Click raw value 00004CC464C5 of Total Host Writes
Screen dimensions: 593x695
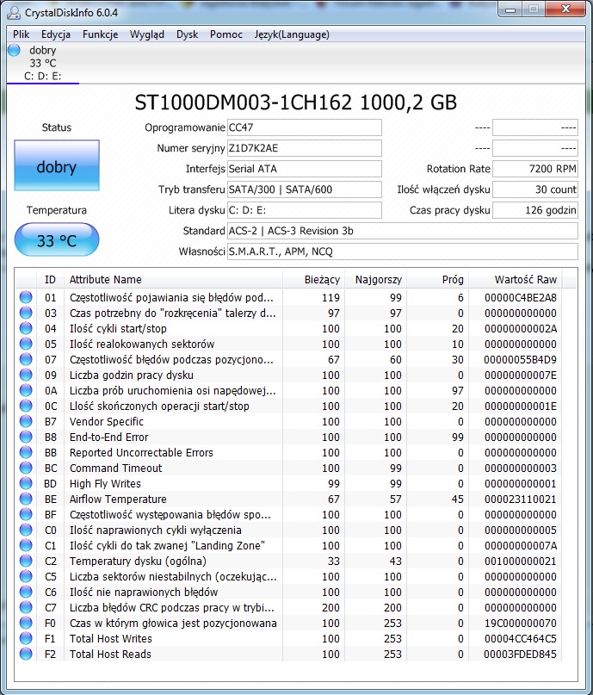click(521, 639)
